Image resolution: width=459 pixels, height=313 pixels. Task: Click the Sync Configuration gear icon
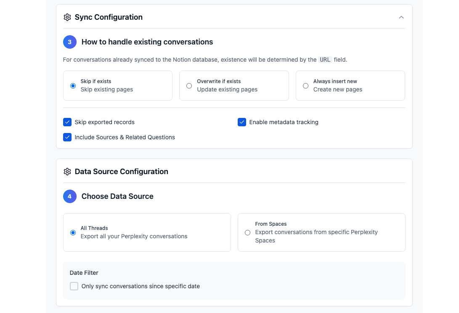(67, 17)
